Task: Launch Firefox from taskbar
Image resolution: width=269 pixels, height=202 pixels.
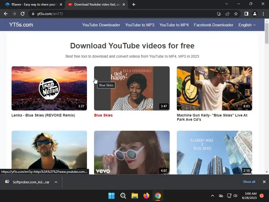Action: click(x=146, y=196)
